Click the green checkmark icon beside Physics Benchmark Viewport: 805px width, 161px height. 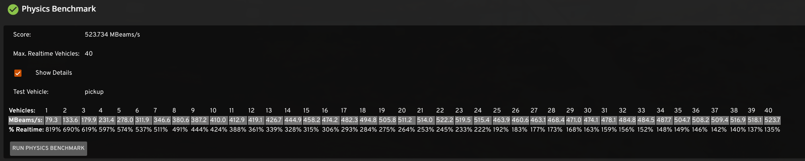(x=13, y=9)
